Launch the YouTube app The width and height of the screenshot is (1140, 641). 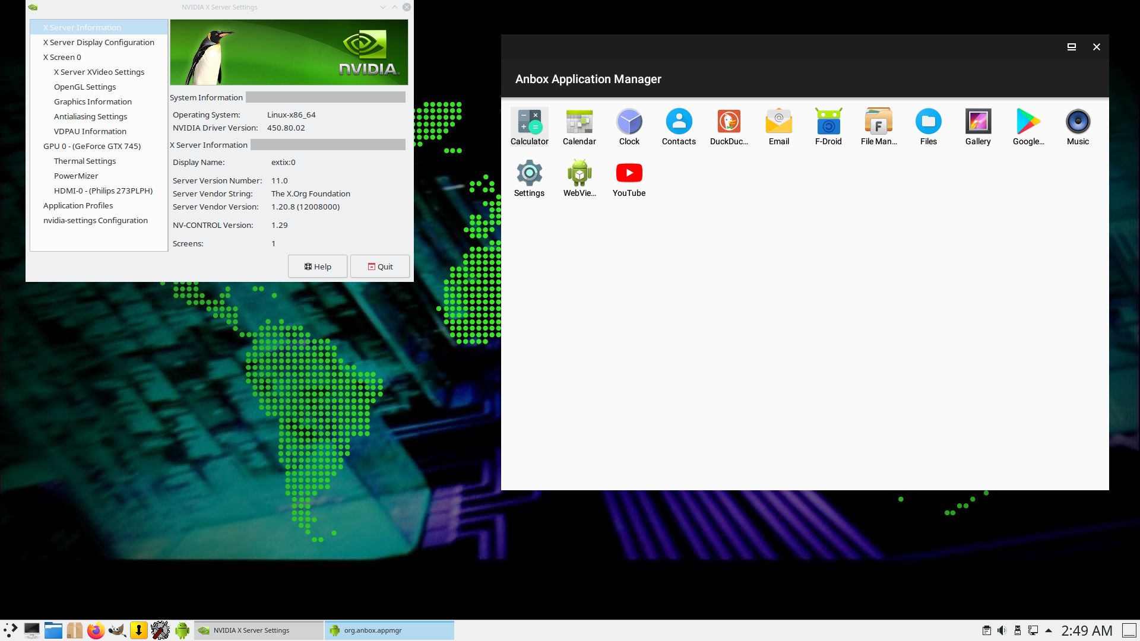[x=629, y=179]
